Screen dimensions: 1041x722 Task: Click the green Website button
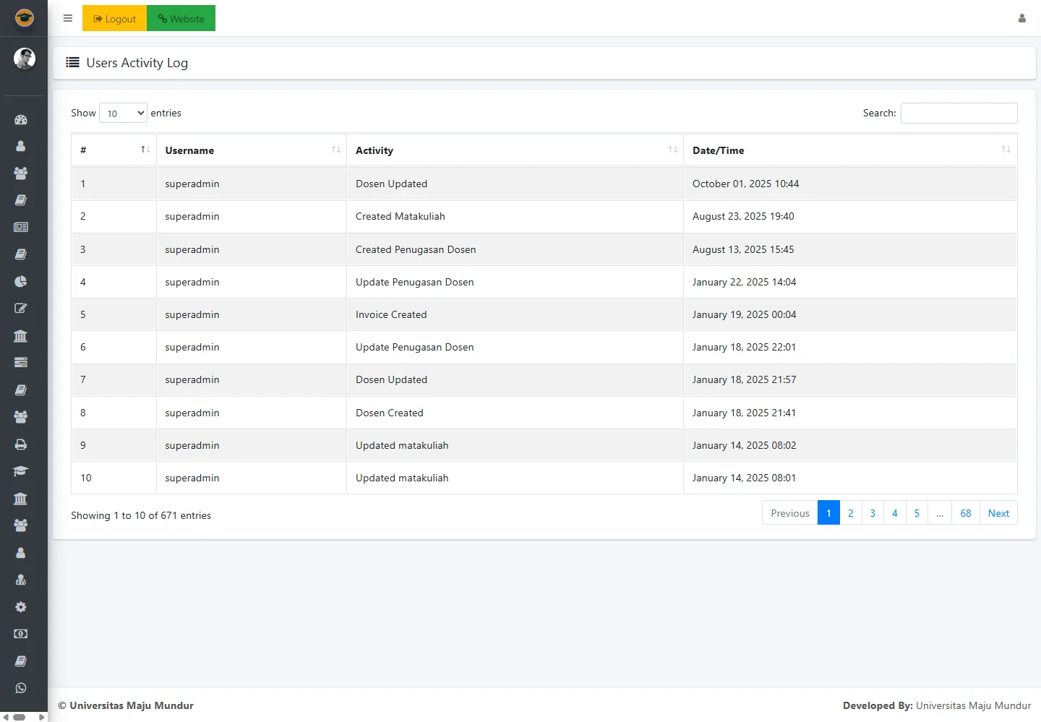[181, 19]
